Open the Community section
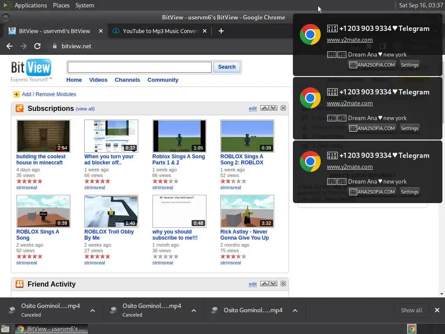 point(163,80)
